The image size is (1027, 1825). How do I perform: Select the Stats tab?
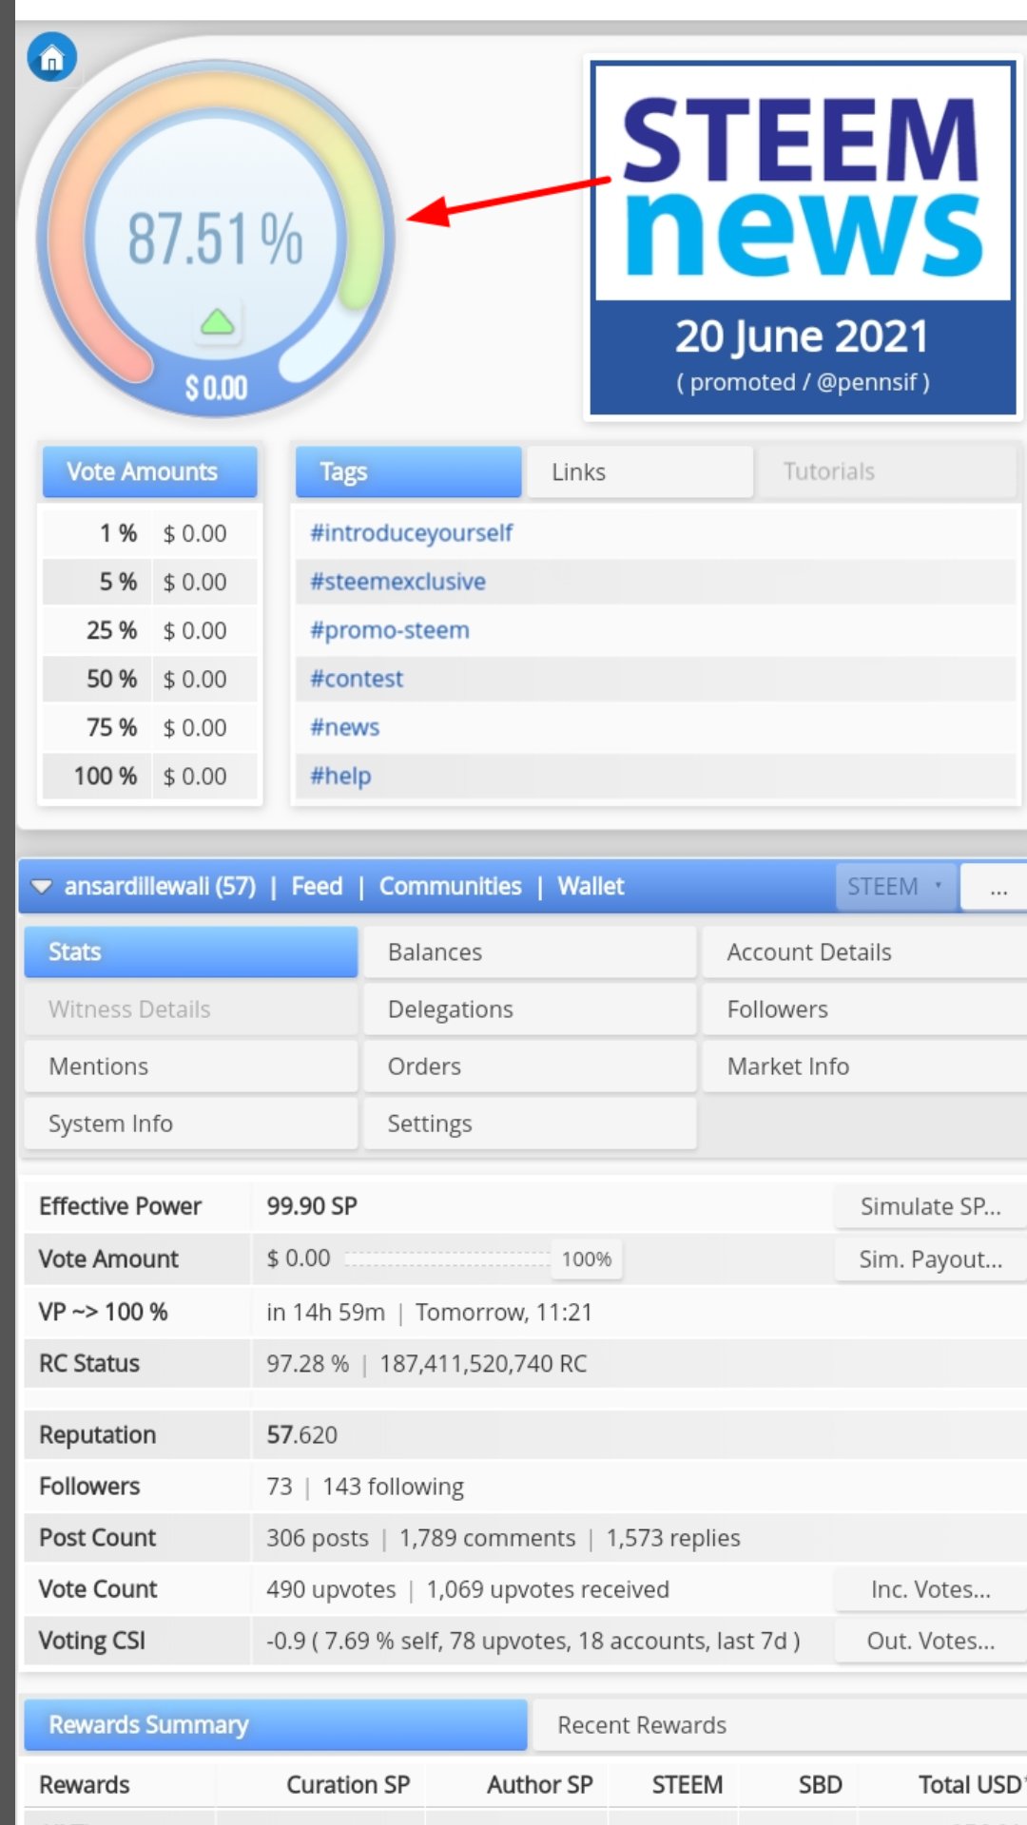pyautogui.click(x=191, y=951)
